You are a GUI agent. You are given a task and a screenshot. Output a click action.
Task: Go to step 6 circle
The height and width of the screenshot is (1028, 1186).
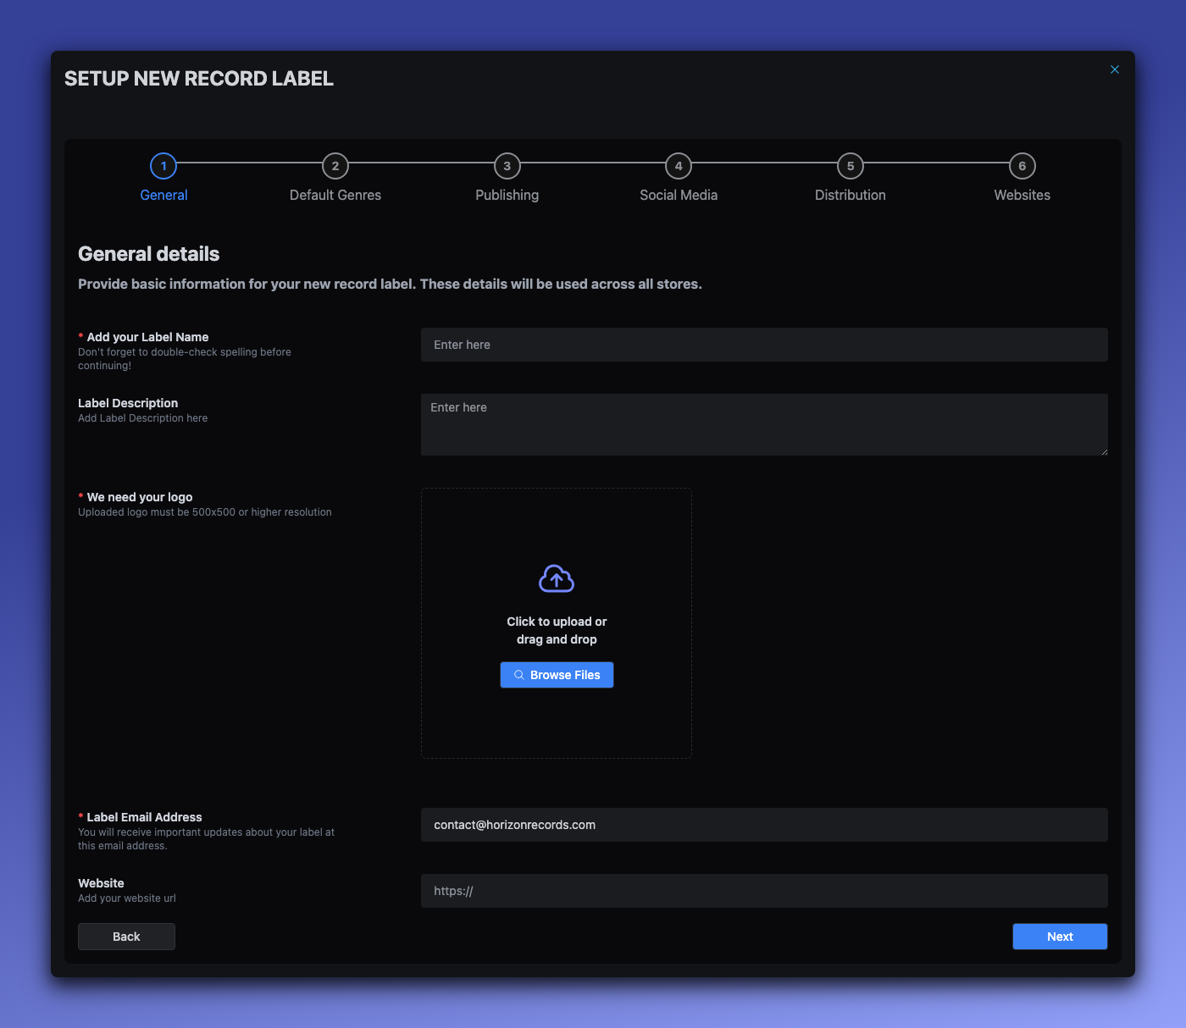click(x=1023, y=166)
